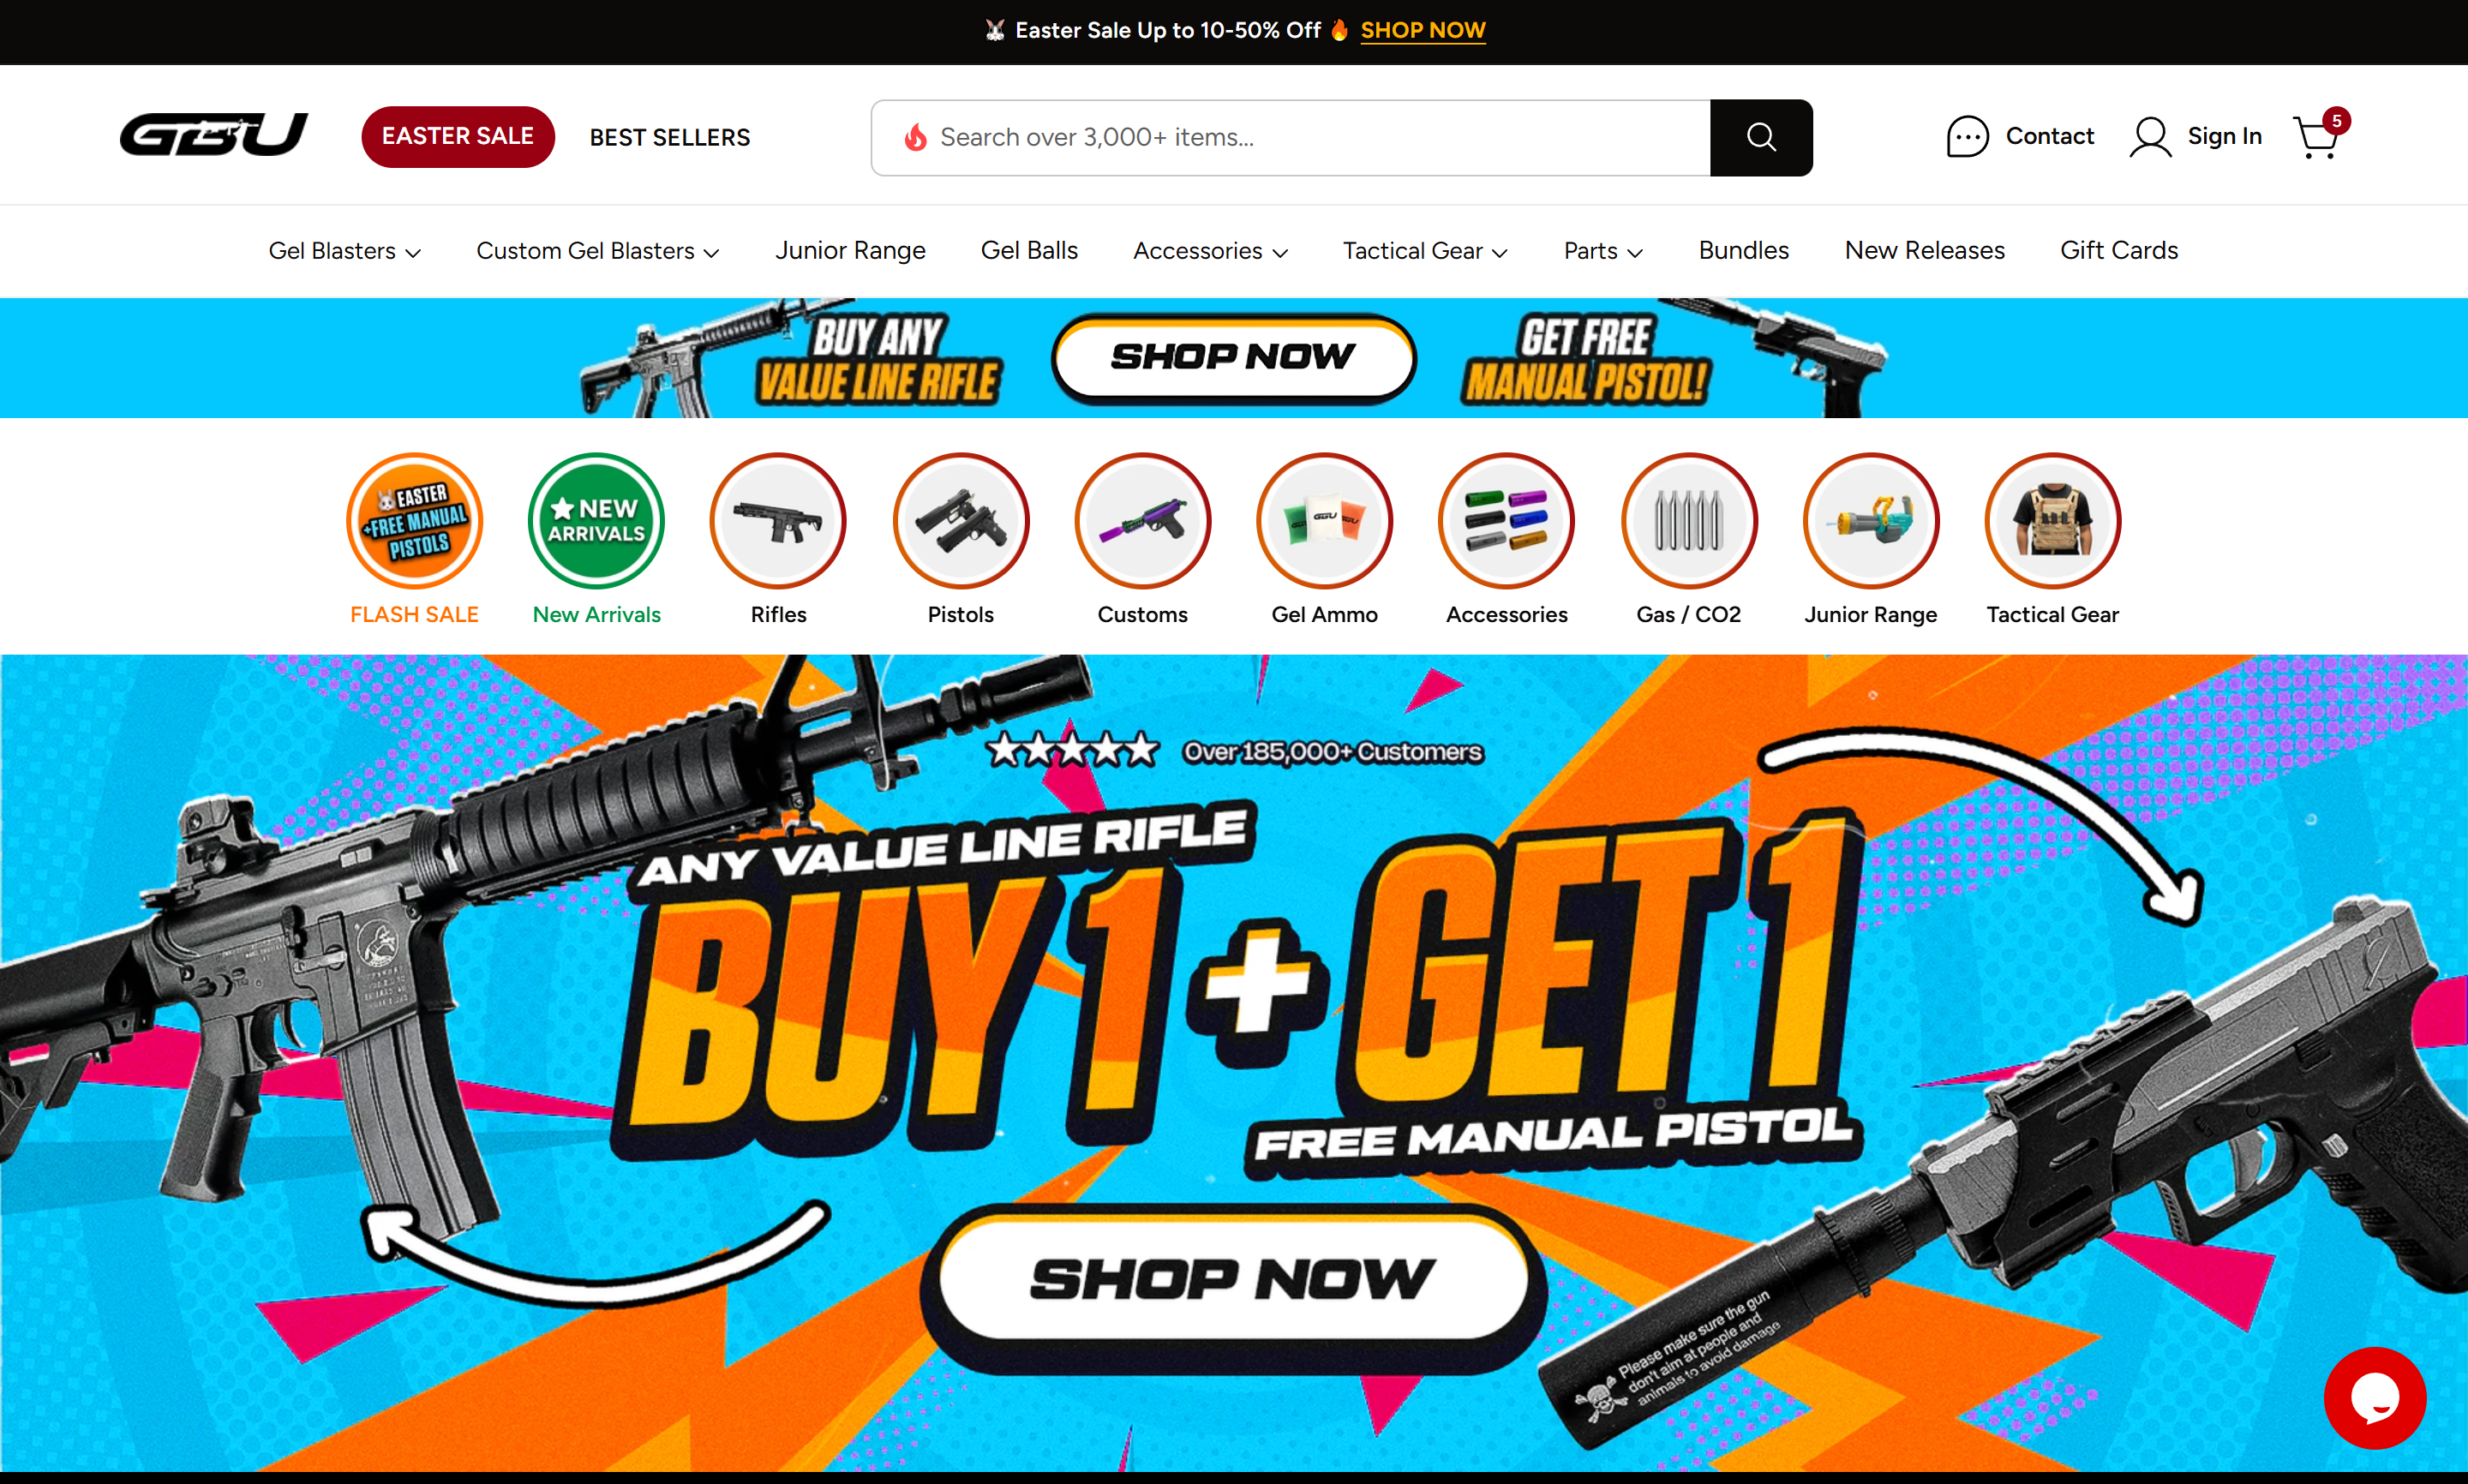Select the Rifles category circle
2468x1484 pixels.
pyautogui.click(x=778, y=520)
